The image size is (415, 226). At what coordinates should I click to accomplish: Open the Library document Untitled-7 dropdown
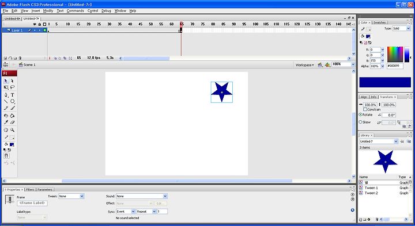click(379, 141)
